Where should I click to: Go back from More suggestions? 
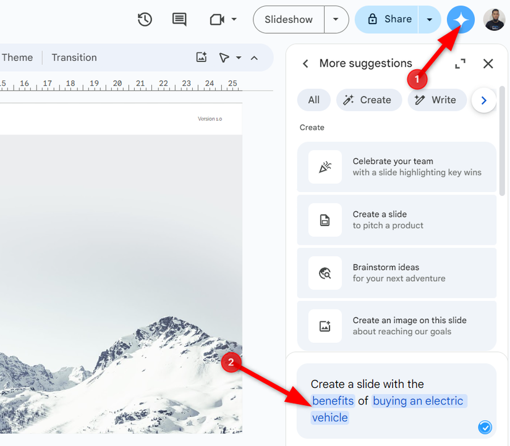[305, 64]
